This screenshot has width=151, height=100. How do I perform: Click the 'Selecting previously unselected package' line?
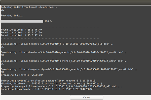[x=49, y=81]
